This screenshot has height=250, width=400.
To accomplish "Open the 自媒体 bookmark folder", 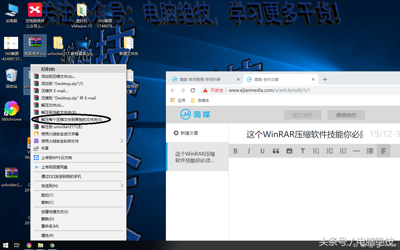I will [x=200, y=100].
